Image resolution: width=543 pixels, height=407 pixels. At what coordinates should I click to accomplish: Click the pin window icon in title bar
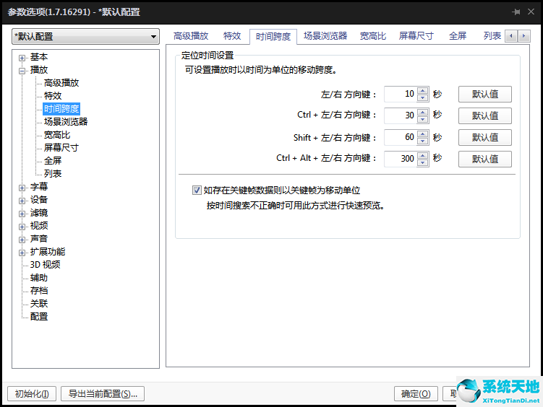tap(516, 12)
